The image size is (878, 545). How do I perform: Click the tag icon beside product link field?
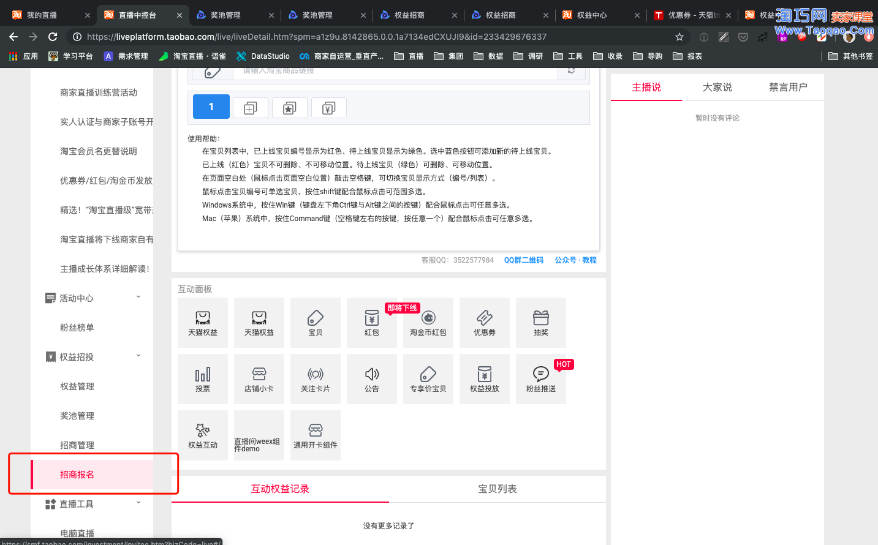coord(213,72)
